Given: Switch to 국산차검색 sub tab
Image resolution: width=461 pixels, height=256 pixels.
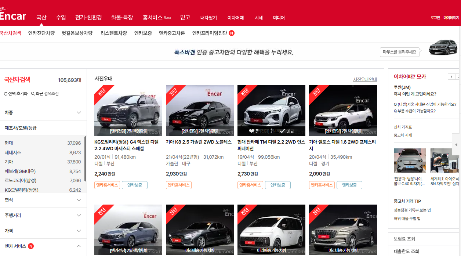Looking at the screenshot, I should pyautogui.click(x=11, y=33).
